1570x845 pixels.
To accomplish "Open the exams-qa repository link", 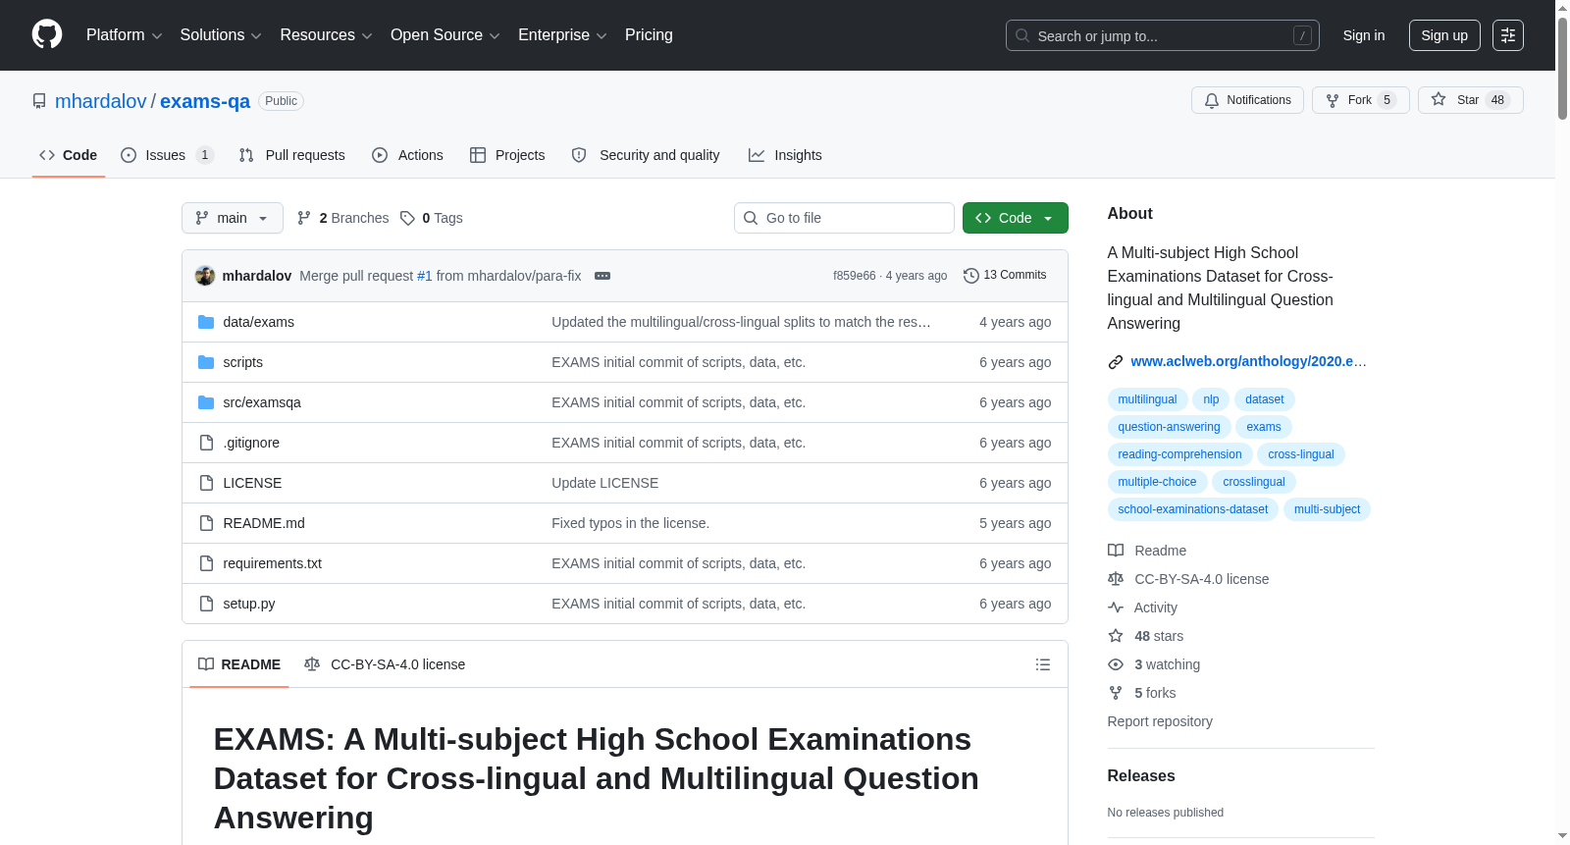I will pyautogui.click(x=205, y=101).
